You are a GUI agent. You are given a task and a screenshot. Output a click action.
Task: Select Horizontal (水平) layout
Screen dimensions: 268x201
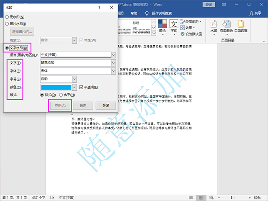click(67, 95)
